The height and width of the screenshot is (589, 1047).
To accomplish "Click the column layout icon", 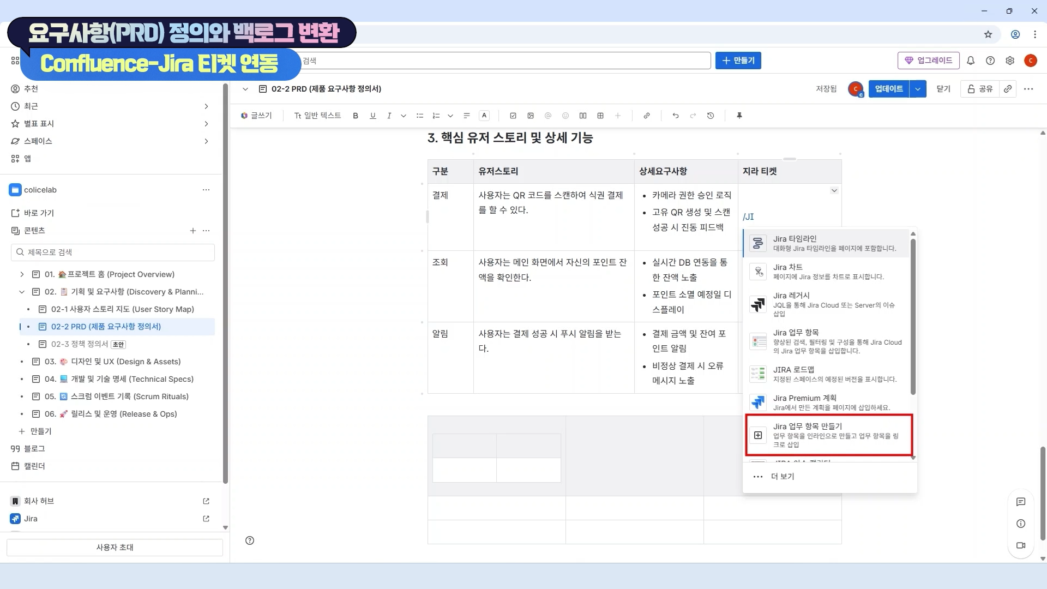I will pos(583,116).
